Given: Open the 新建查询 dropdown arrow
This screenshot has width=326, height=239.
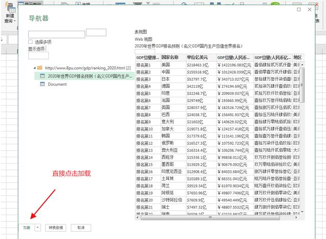Looking at the screenshot, I should pyautogui.click(x=15, y=21).
